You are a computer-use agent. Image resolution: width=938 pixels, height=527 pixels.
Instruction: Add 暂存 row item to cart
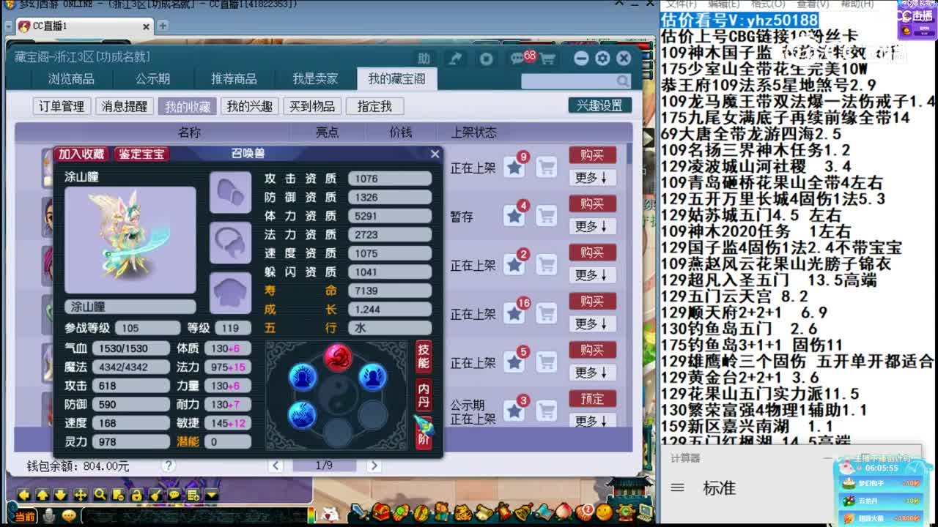click(x=546, y=216)
